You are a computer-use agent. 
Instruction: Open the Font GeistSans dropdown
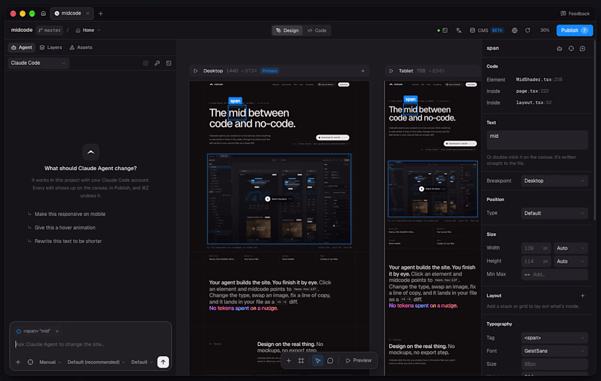pos(554,351)
